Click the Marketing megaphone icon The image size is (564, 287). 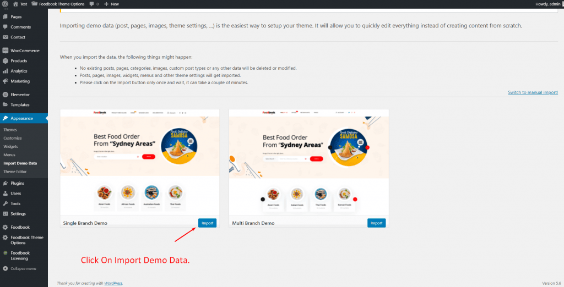(6, 81)
